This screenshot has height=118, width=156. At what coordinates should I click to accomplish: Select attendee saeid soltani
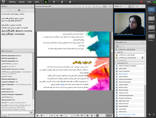tap(130, 109)
